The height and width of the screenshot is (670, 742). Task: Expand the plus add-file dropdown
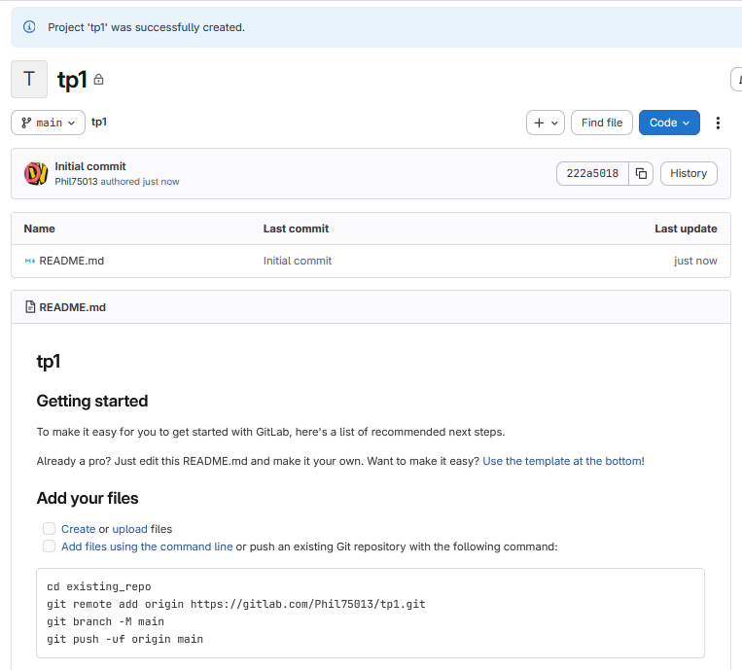[545, 123]
